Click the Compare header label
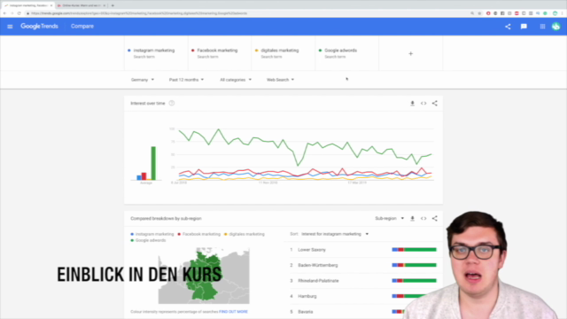 point(82,27)
